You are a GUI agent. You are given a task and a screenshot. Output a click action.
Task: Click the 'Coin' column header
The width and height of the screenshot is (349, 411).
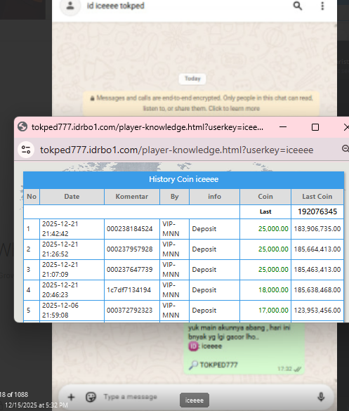265,197
